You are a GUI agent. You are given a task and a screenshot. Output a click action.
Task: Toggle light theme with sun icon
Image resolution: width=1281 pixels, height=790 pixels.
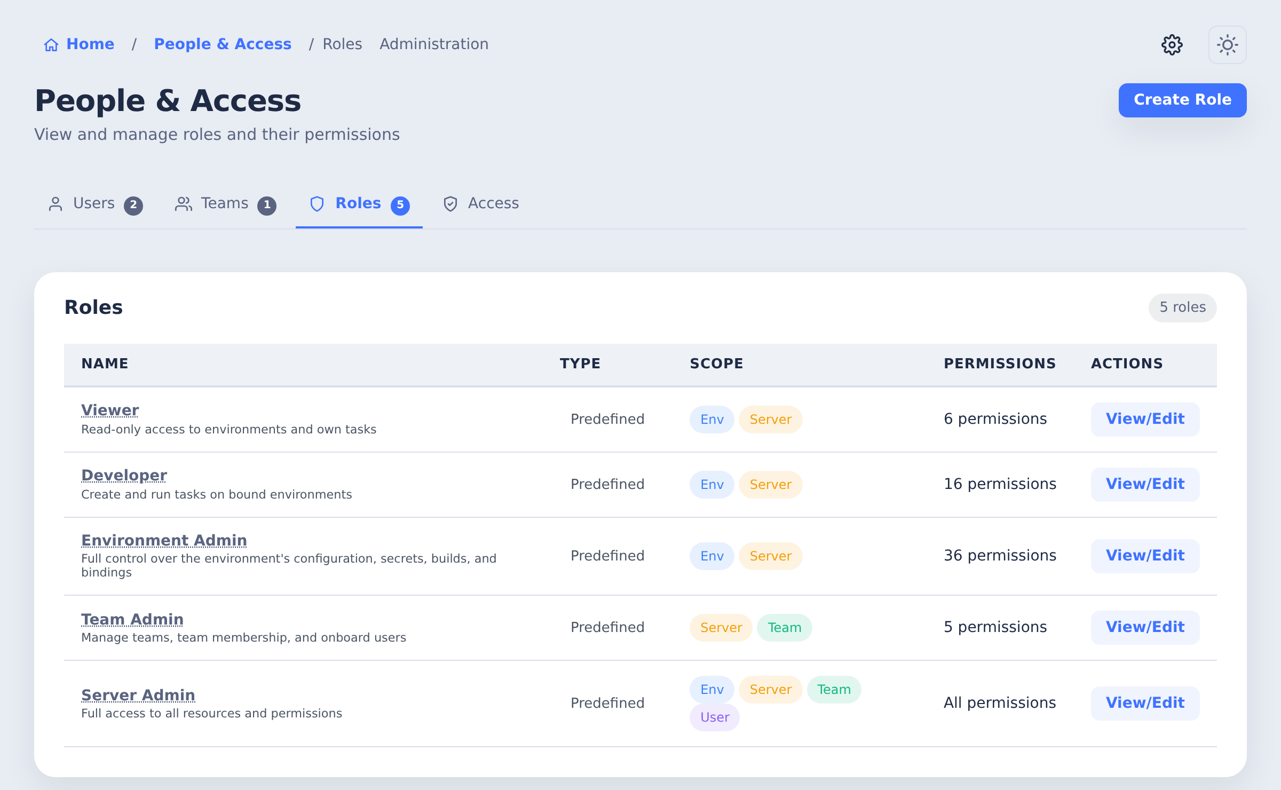pos(1228,45)
